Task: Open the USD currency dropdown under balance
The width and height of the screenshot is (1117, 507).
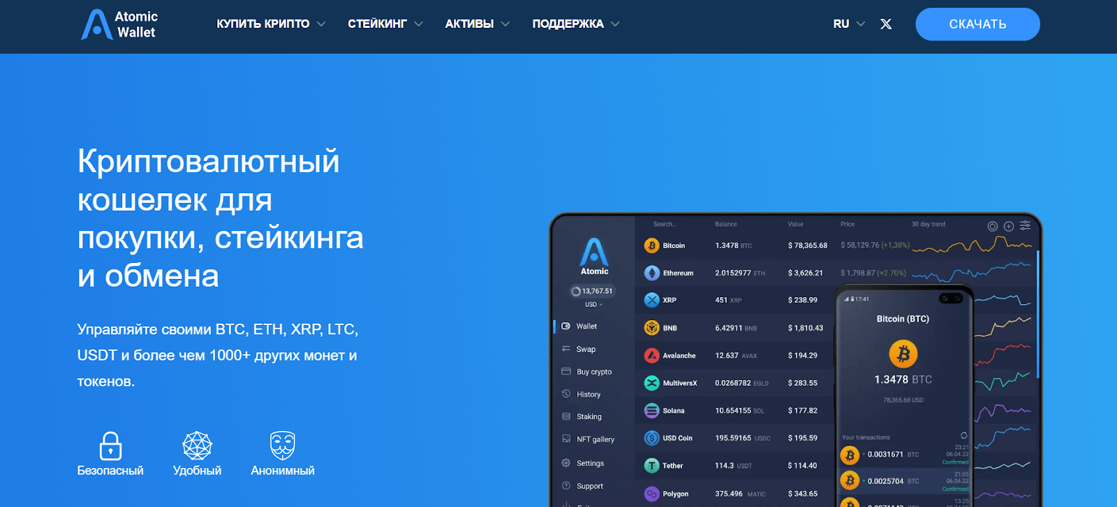Action: click(x=593, y=305)
